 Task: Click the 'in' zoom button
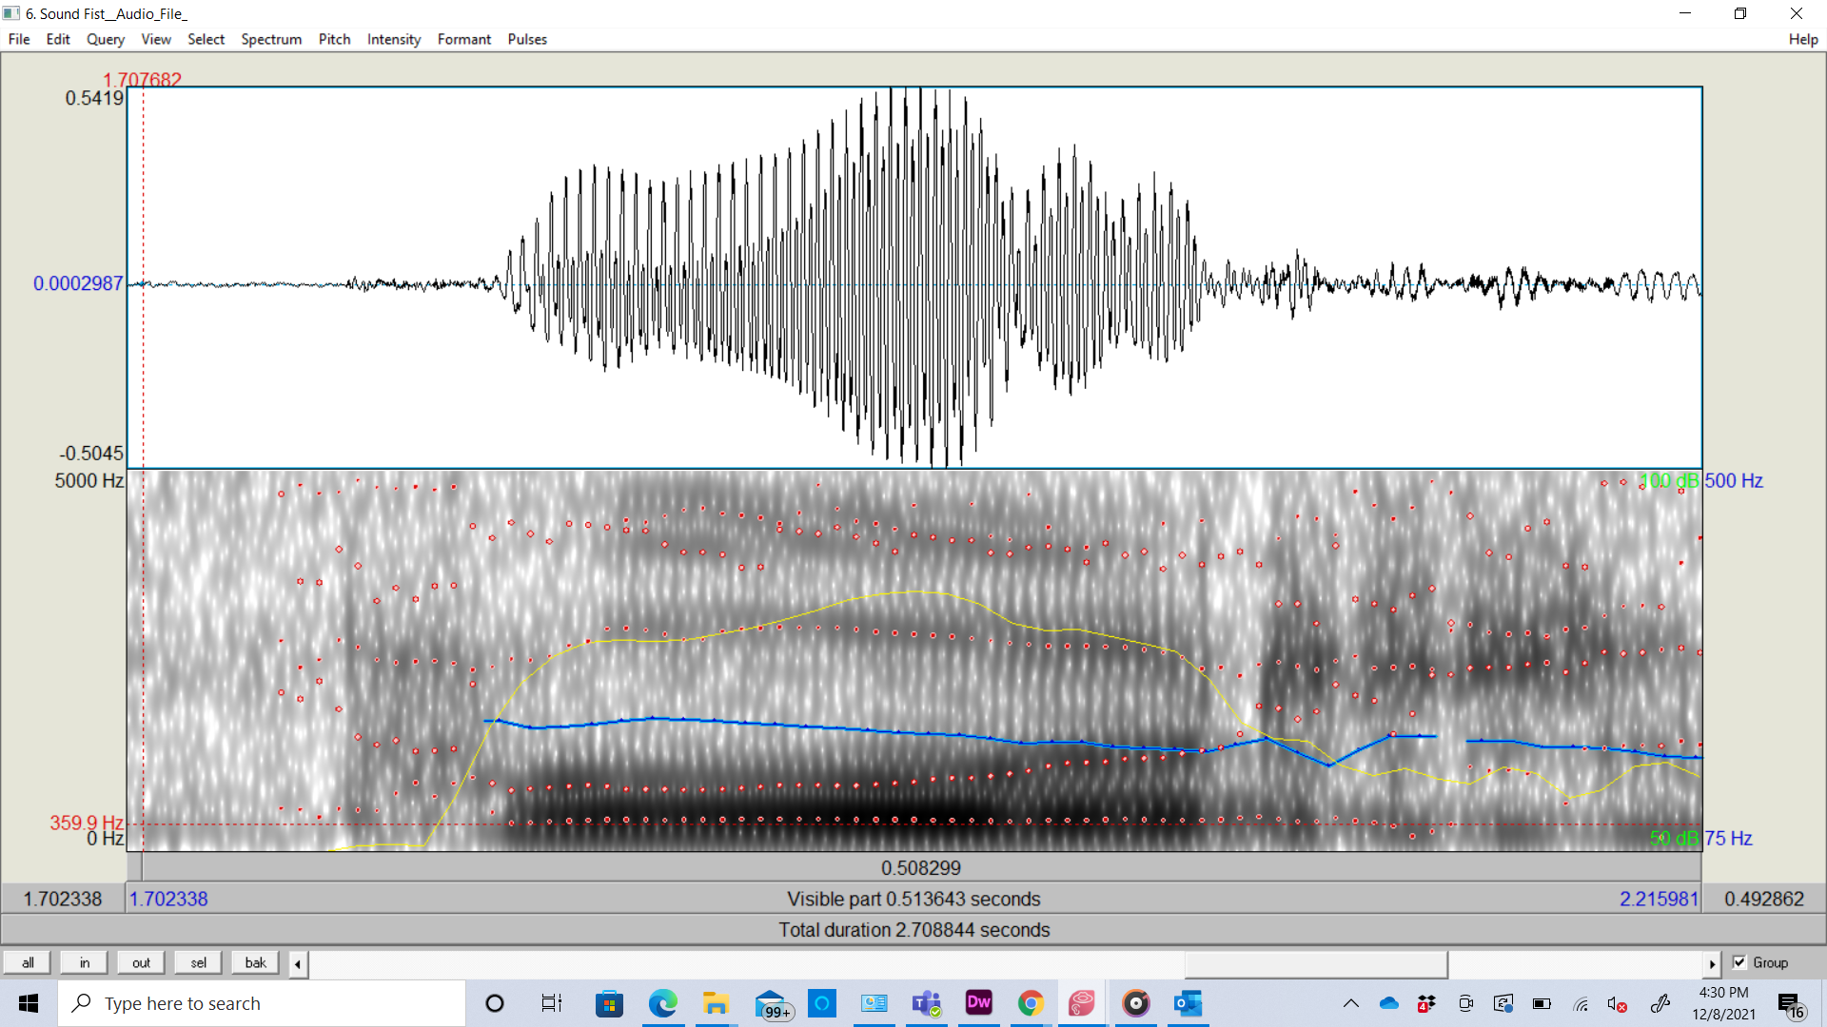point(85,962)
